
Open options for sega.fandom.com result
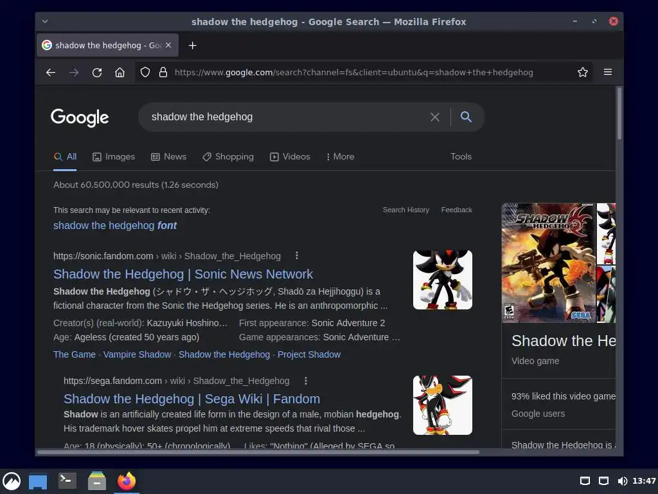click(x=306, y=381)
